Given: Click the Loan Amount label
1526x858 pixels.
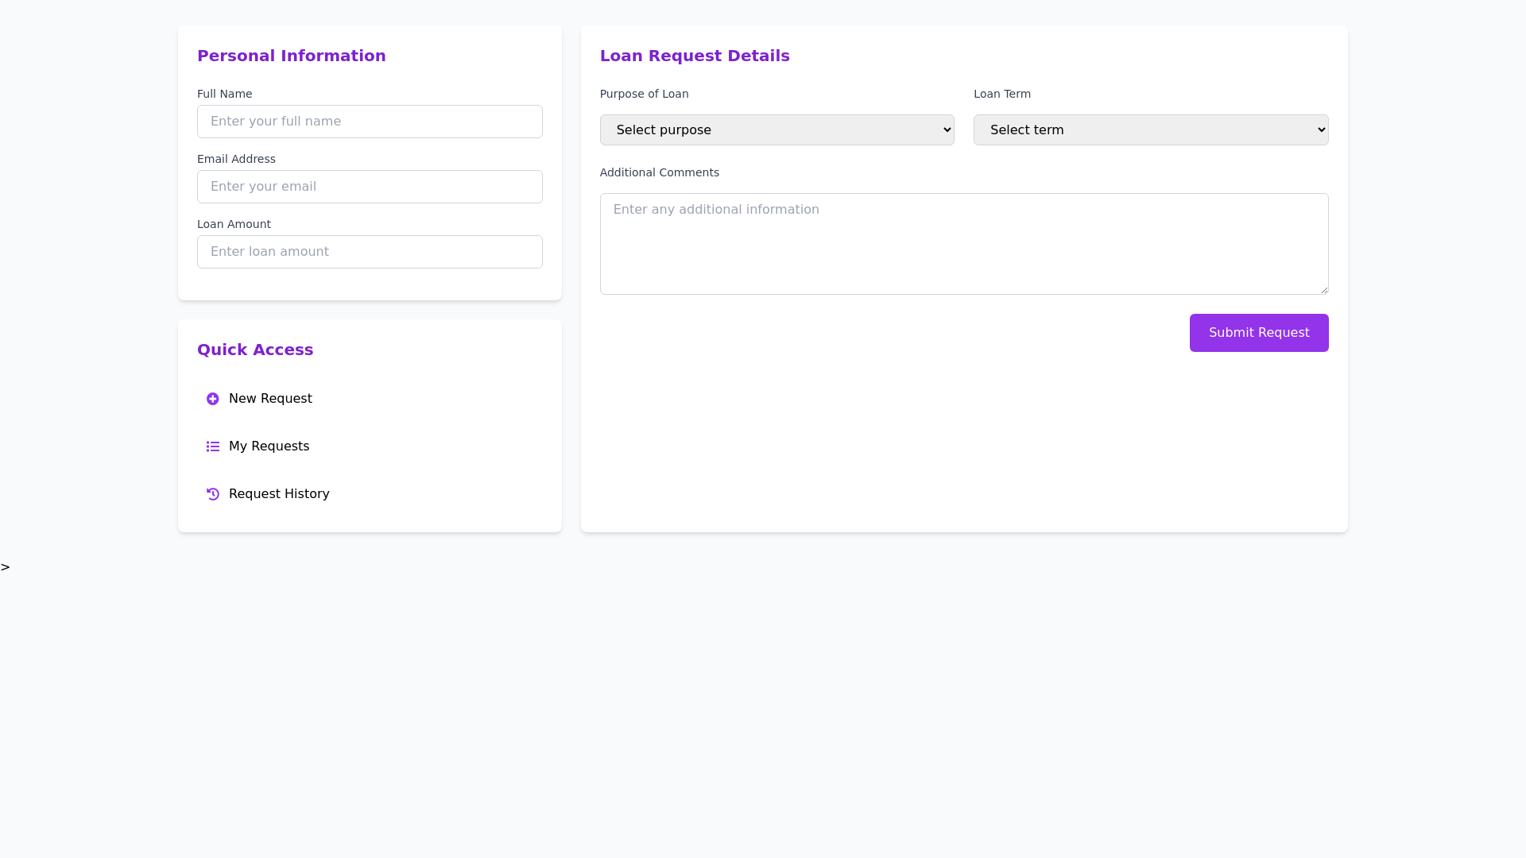Looking at the screenshot, I should click(234, 224).
